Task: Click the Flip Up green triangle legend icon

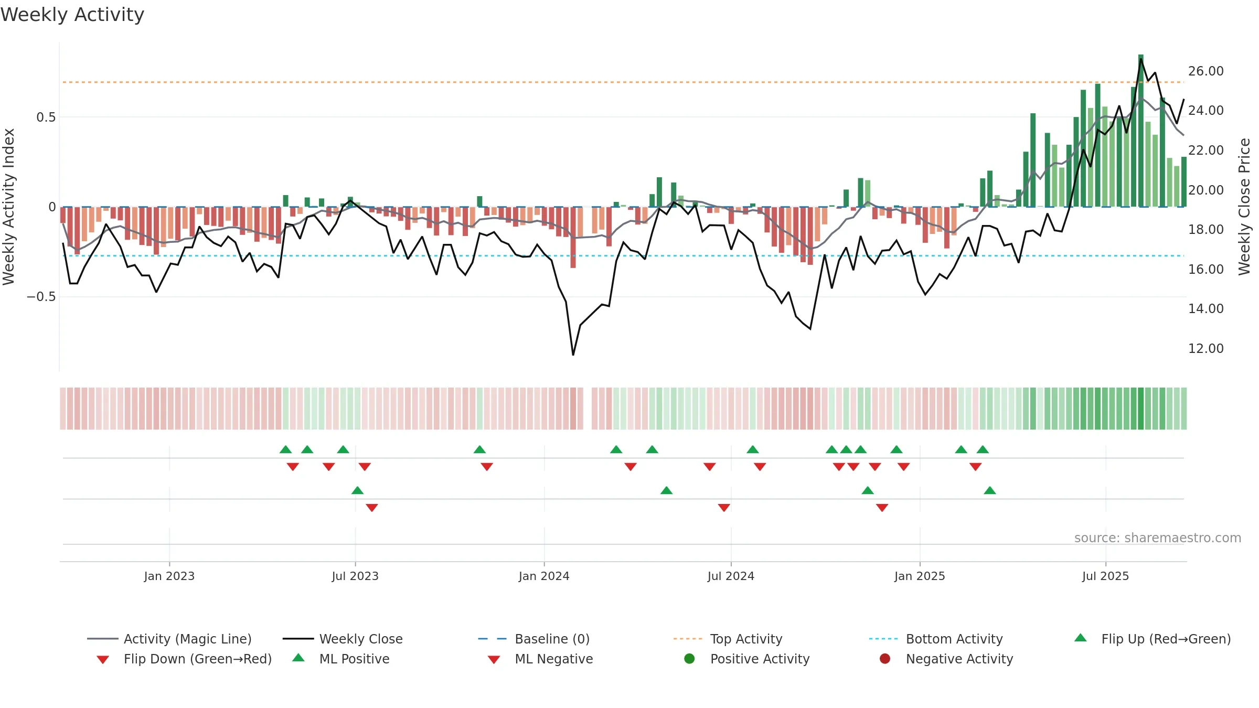Action: pos(1081,638)
